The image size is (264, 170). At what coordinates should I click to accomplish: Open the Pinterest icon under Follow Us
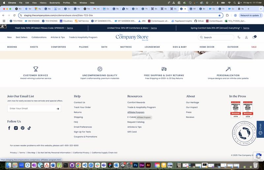[x=22, y=128]
